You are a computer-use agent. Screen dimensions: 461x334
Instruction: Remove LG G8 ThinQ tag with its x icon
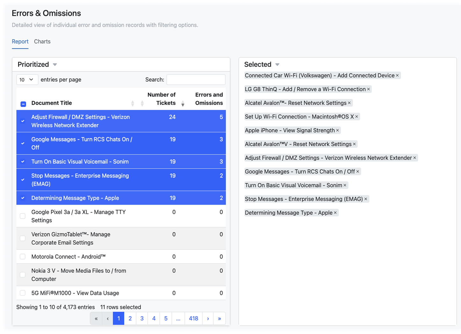tap(369, 89)
